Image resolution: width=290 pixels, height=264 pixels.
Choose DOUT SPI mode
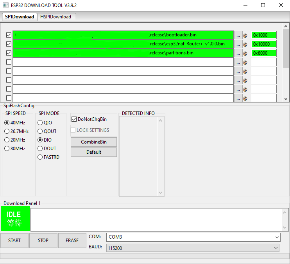[47, 149]
